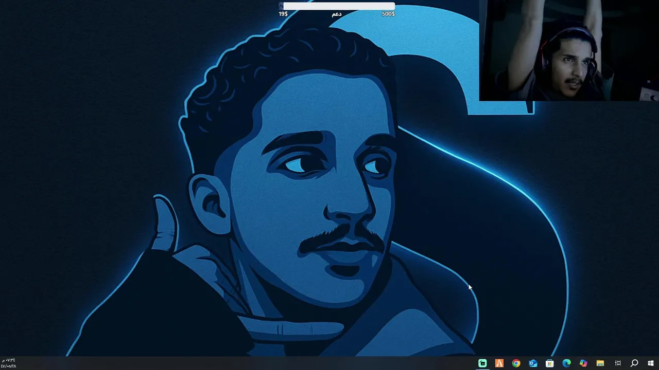Open Task View on the taskbar
659x370 pixels.
tap(617, 363)
